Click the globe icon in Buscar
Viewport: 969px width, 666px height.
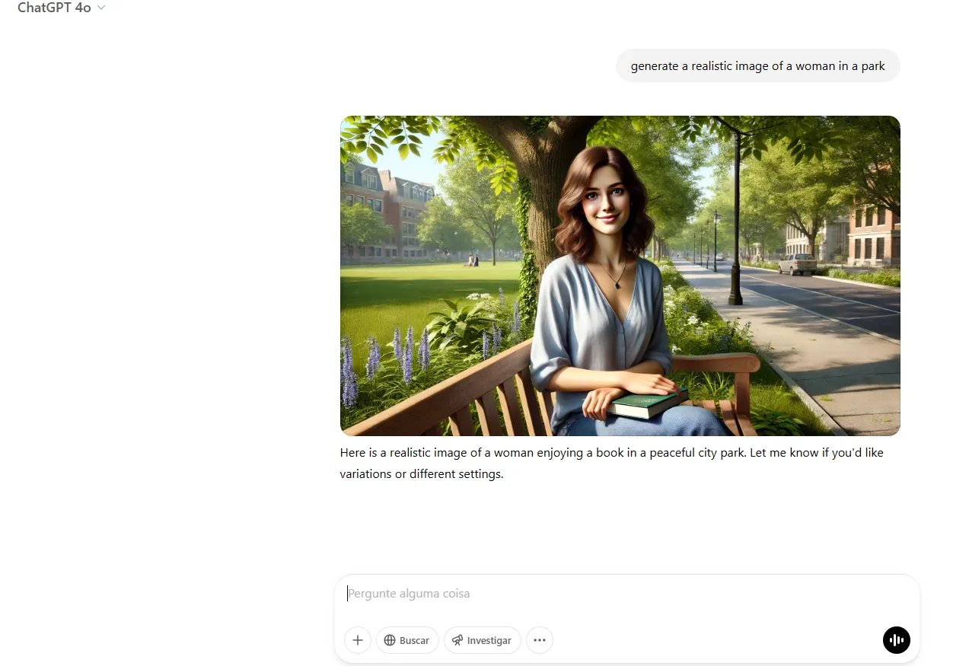(390, 640)
